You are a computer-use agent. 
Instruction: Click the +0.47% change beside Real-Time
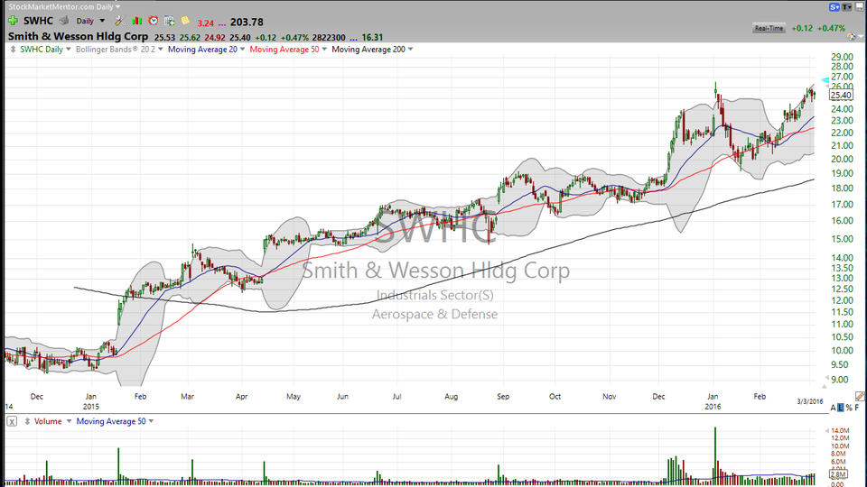click(x=832, y=28)
